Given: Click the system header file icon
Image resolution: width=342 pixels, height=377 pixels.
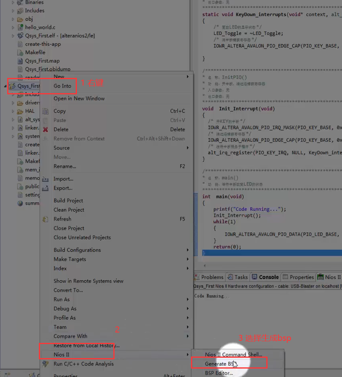Looking at the screenshot, I should [x=20, y=137].
